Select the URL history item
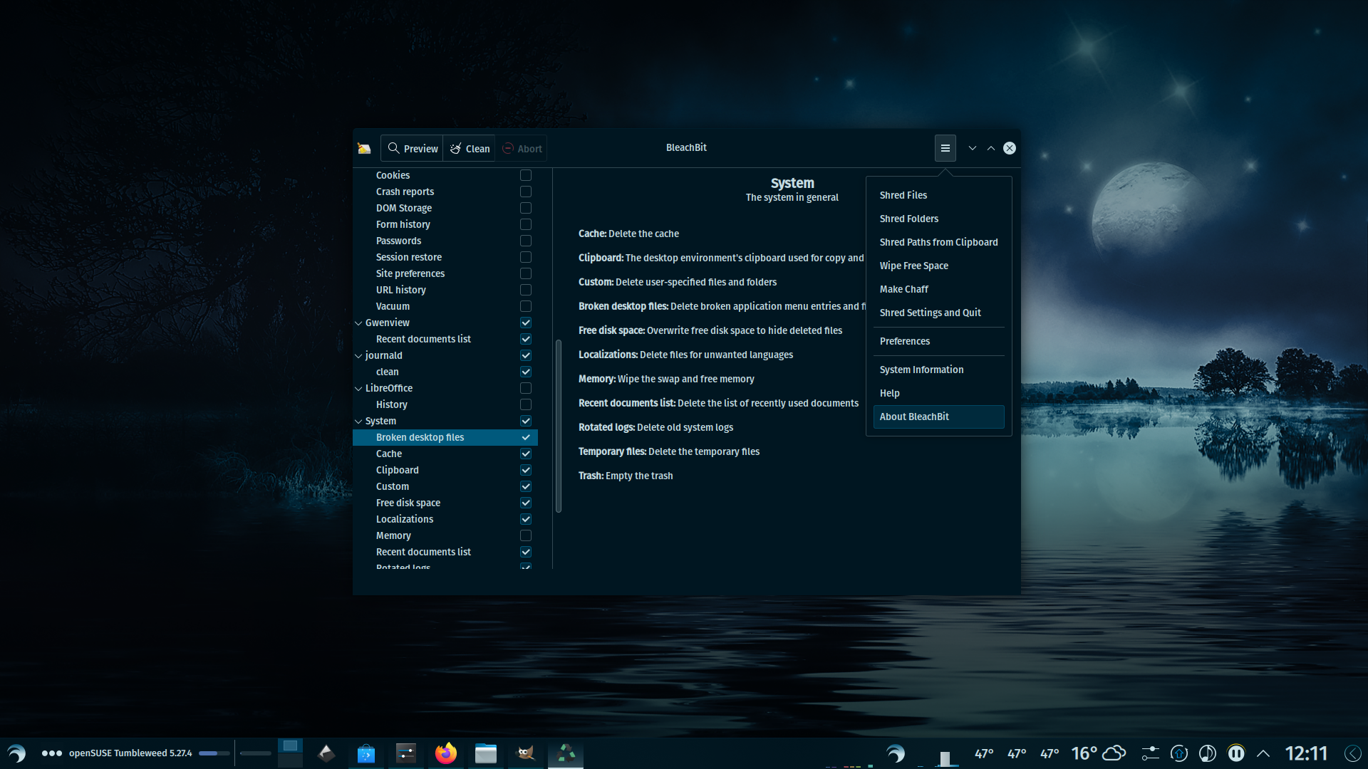Screen dimensions: 1368x769 [x=400, y=290]
